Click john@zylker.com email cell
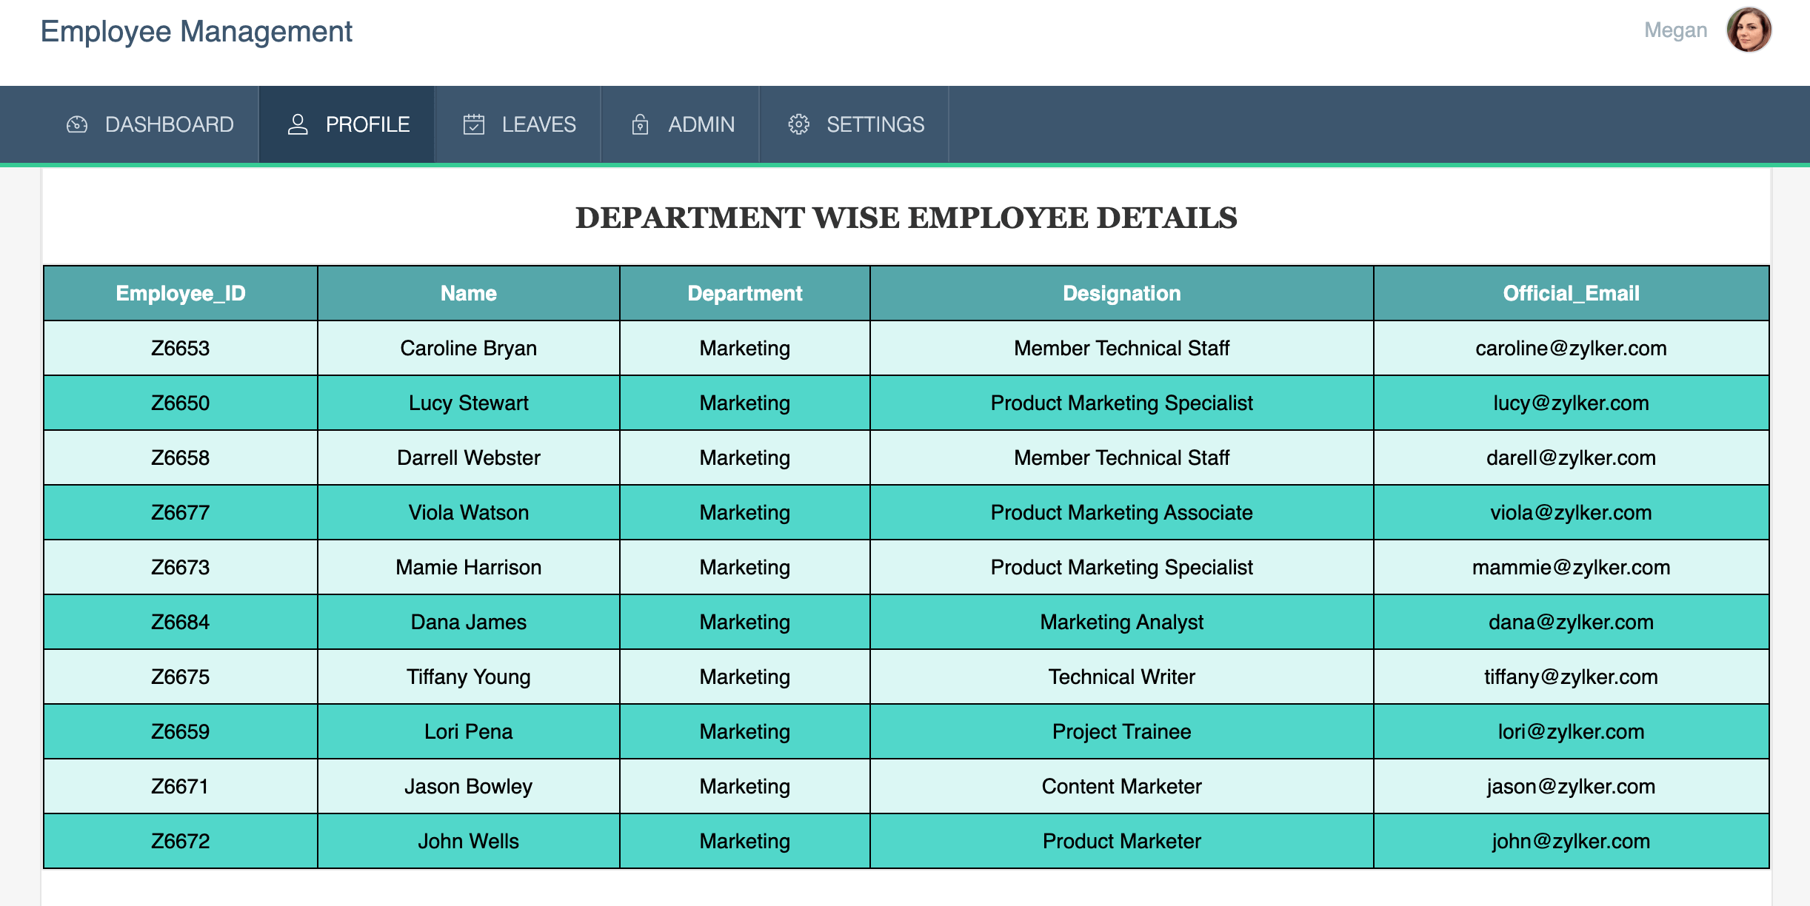 pos(1571,841)
